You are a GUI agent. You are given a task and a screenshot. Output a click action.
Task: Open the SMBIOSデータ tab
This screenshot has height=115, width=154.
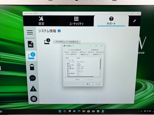[97, 55]
